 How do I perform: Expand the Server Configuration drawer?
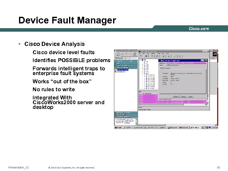[x=126, y=66]
